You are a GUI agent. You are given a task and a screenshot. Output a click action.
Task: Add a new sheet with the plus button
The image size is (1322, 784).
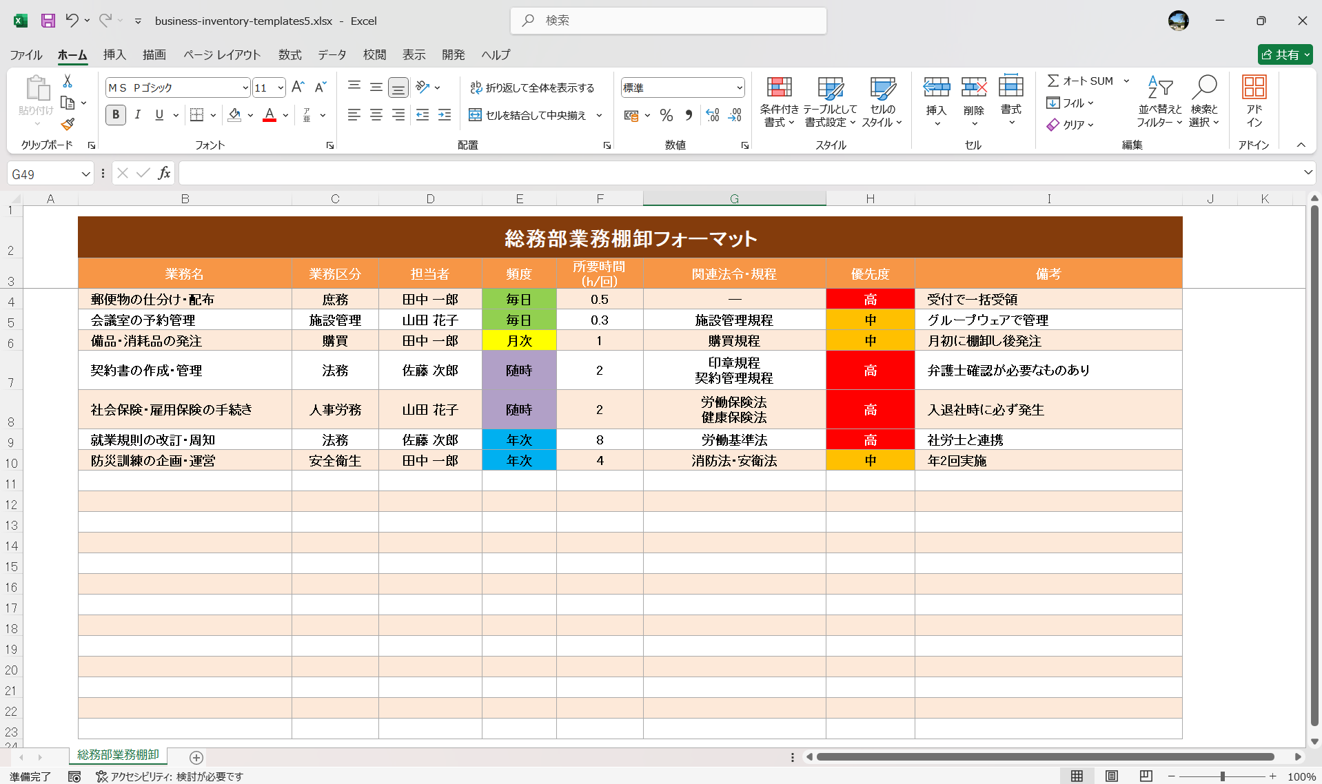pos(196,758)
